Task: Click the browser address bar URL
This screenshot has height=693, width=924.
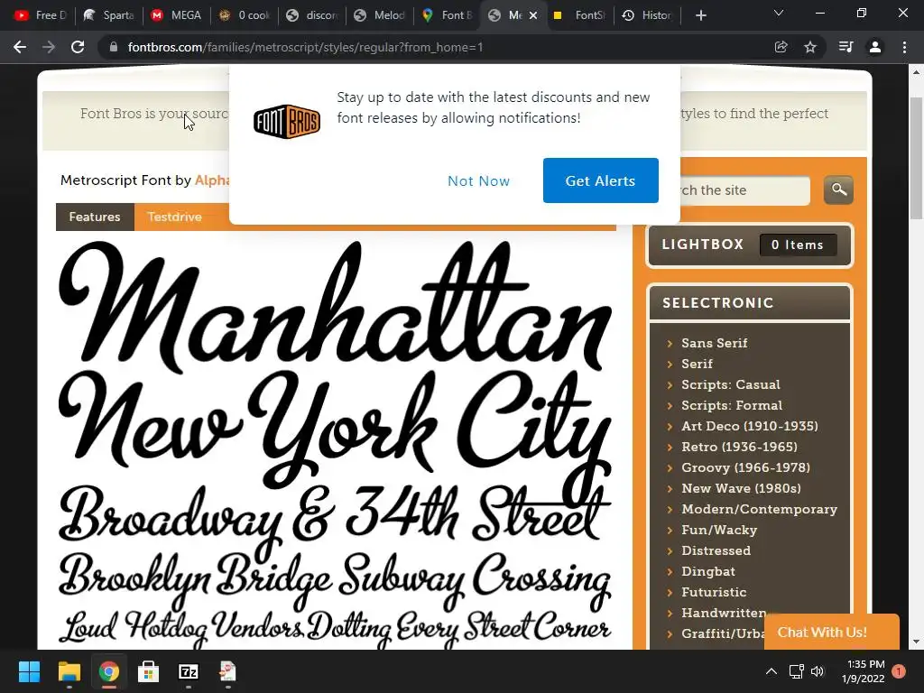Action: click(x=305, y=47)
